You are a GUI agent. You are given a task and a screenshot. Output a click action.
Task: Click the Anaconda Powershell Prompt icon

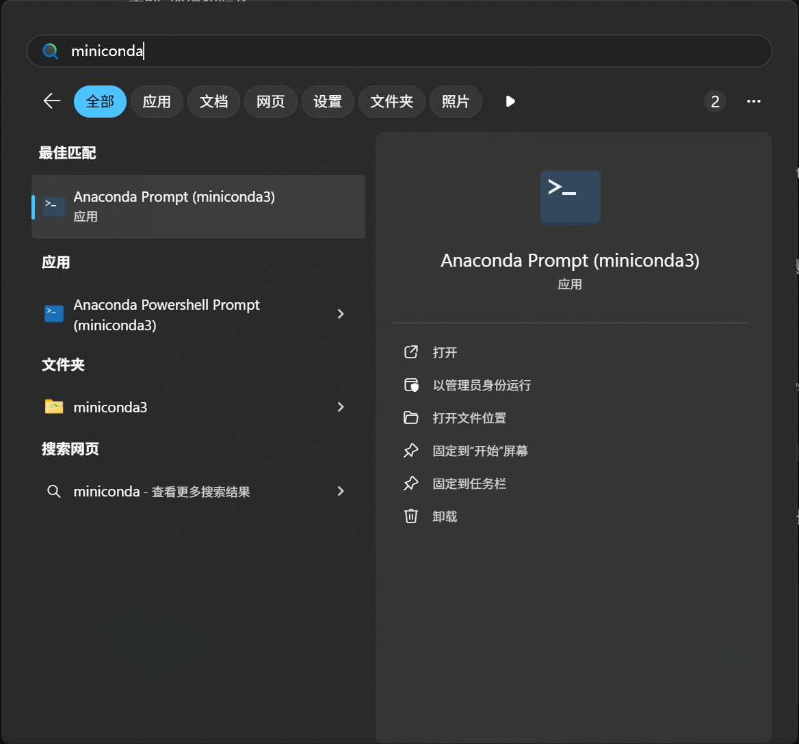(54, 314)
